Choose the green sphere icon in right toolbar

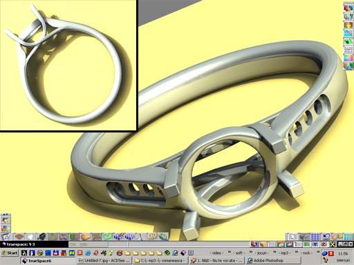point(348,41)
